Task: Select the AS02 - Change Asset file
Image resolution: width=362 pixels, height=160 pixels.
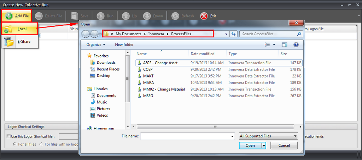Action: [160, 63]
